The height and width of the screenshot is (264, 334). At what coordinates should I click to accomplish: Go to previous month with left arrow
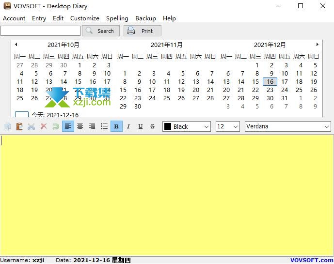click(x=16, y=45)
